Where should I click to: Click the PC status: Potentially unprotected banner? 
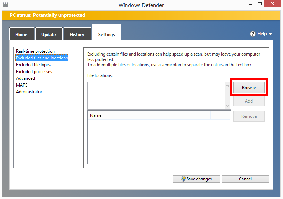tap(141, 15)
